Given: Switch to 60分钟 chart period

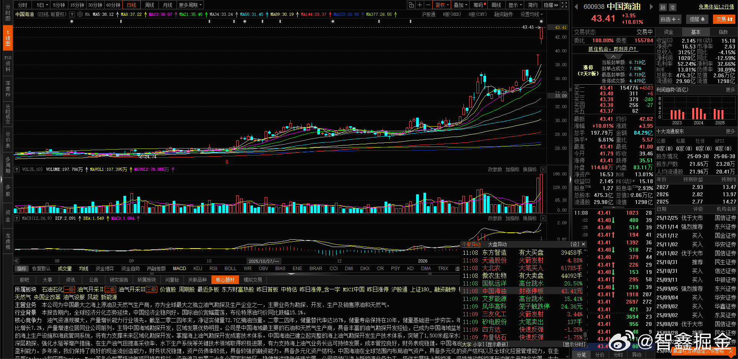Looking at the screenshot, I should coord(113,5).
